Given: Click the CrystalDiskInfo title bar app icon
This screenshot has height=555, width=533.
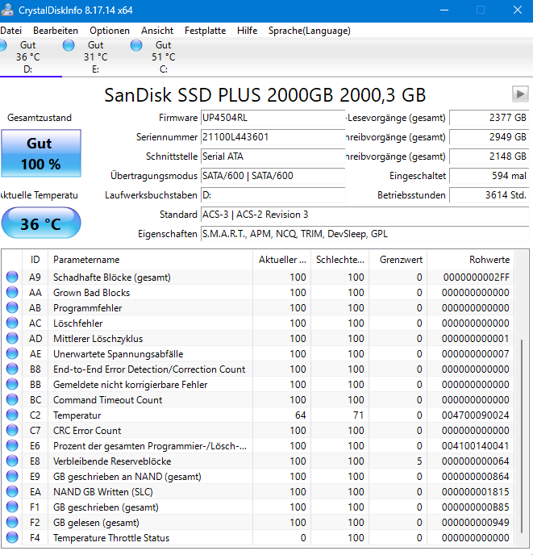Looking at the screenshot, I should [7, 10].
